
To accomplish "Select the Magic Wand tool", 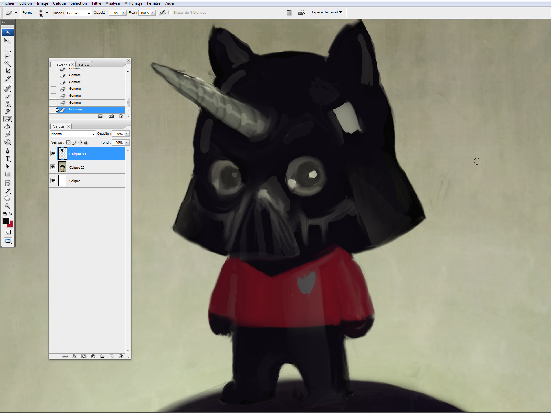I will [8, 64].
